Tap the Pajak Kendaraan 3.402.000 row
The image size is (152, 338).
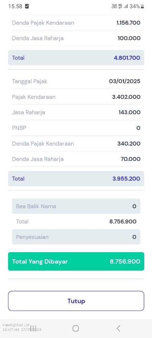click(x=76, y=97)
